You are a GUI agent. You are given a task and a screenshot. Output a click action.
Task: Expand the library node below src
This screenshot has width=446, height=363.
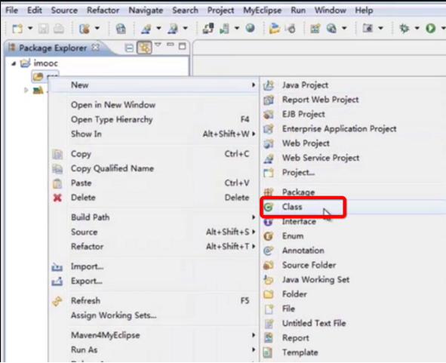[x=26, y=90]
